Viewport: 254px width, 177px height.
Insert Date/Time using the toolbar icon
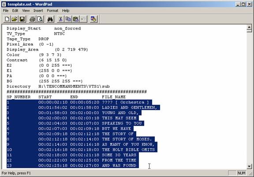coord(93,19)
